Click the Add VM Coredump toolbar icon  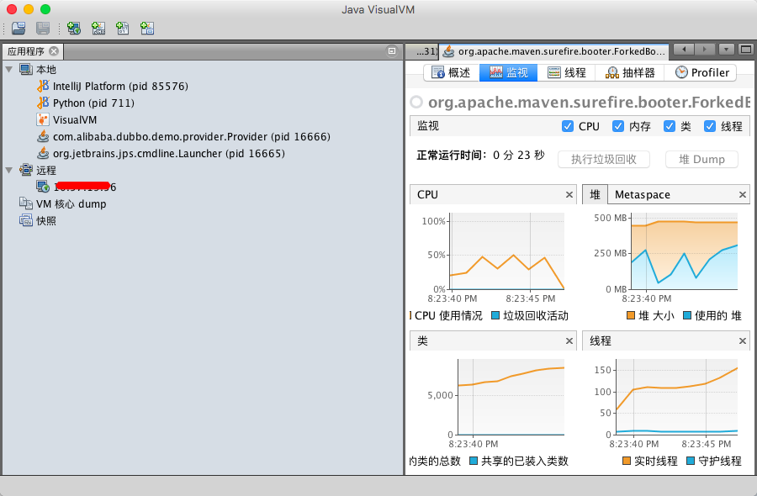pos(123,29)
